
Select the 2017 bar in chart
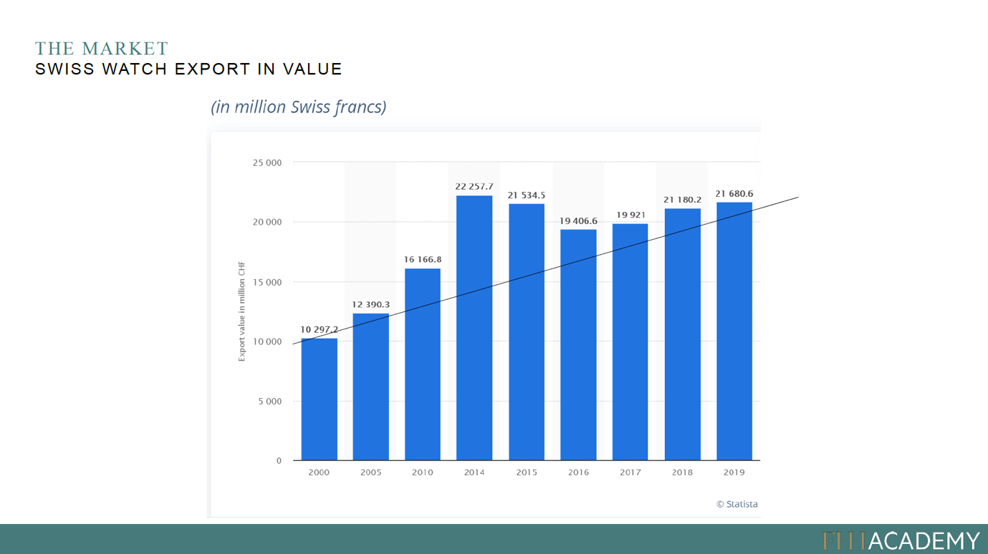click(630, 342)
